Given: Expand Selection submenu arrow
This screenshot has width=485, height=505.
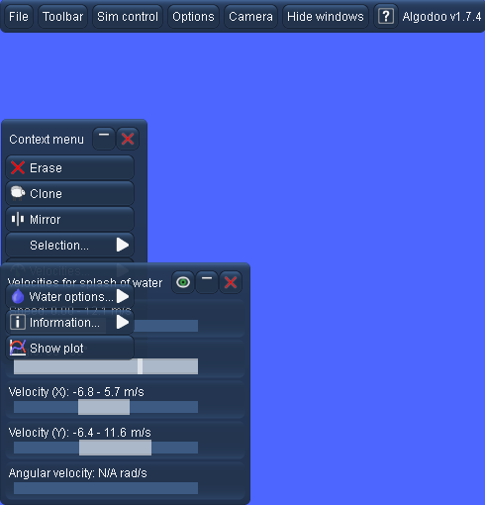Looking at the screenshot, I should tap(123, 245).
